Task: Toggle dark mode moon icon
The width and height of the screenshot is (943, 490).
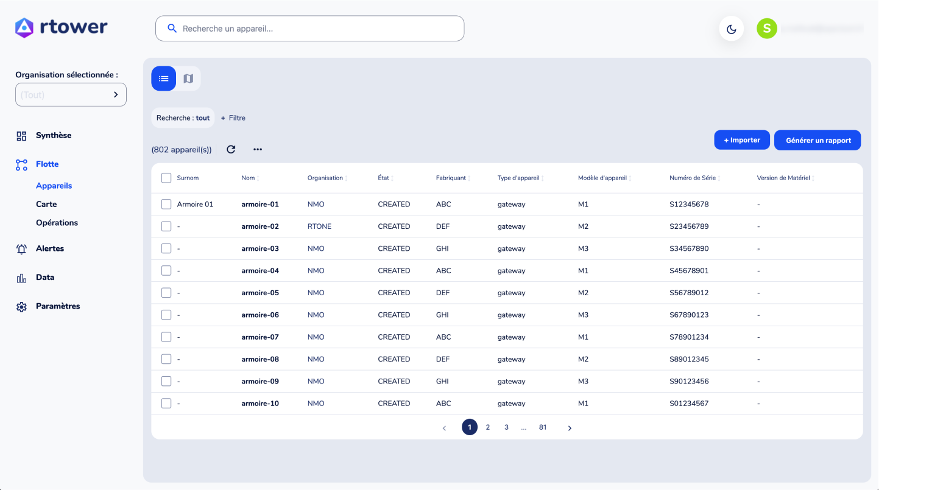Action: click(x=731, y=29)
